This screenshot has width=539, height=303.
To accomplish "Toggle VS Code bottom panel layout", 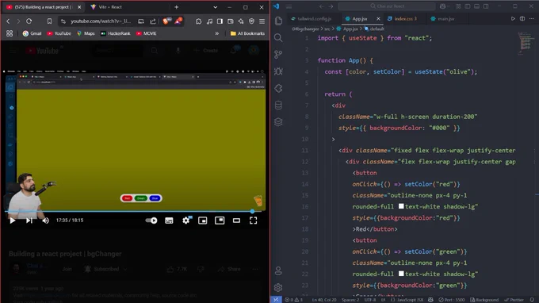I will [477, 6].
